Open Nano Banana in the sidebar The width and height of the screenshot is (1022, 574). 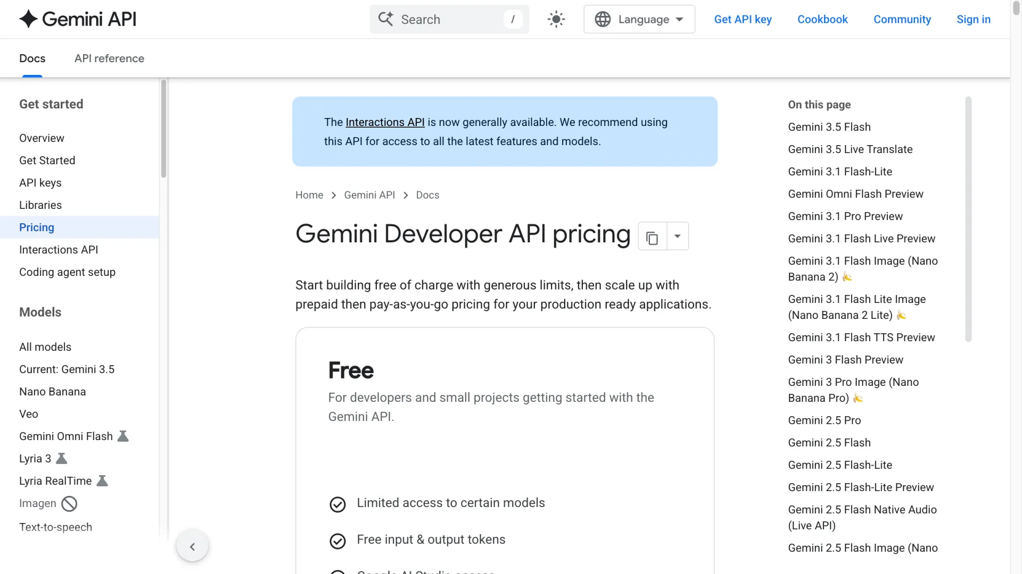click(52, 392)
